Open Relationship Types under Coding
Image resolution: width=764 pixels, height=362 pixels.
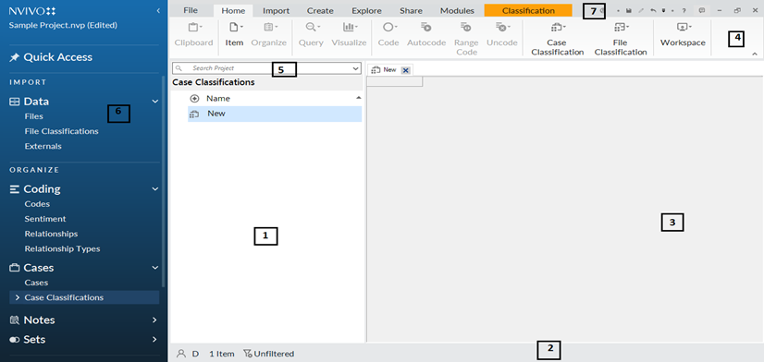pos(62,248)
